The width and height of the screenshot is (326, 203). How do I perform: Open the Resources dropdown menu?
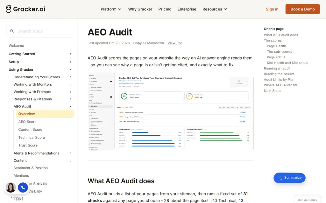coord(215,9)
